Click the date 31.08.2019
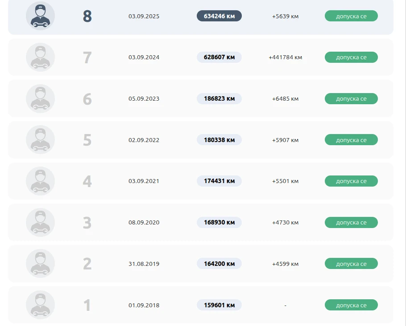Image resolution: width=406 pixels, height=326 pixels. 144,264
